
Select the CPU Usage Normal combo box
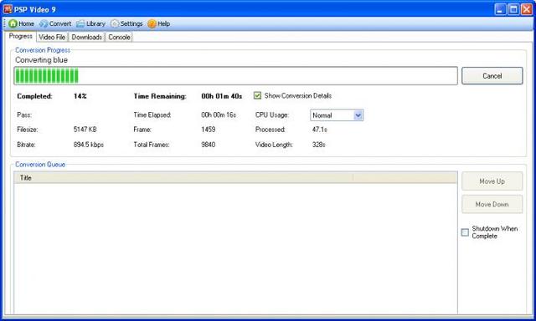pyautogui.click(x=337, y=115)
